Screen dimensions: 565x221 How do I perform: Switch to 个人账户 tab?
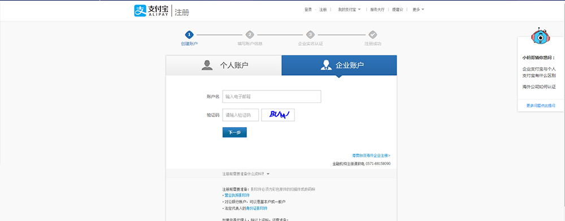coord(224,65)
